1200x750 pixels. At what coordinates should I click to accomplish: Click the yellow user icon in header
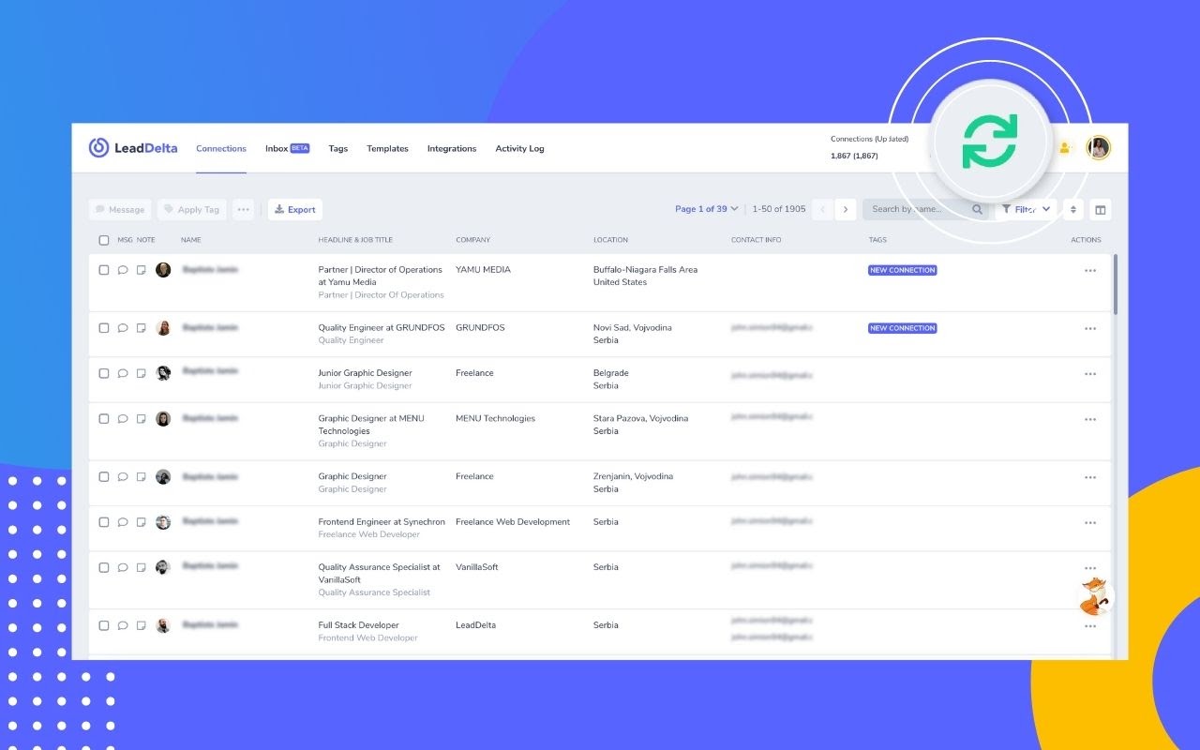1064,148
